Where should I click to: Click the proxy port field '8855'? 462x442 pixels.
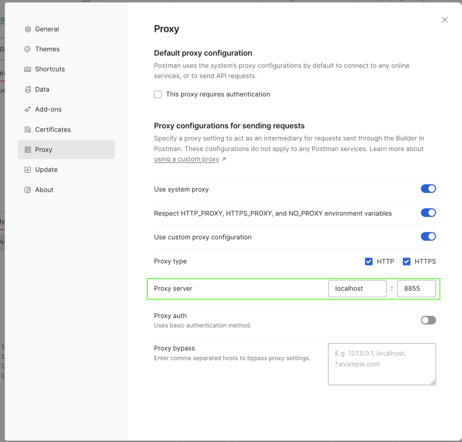pos(416,289)
